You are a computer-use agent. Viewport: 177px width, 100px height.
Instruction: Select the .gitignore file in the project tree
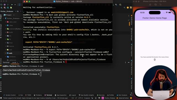(x=12, y=60)
